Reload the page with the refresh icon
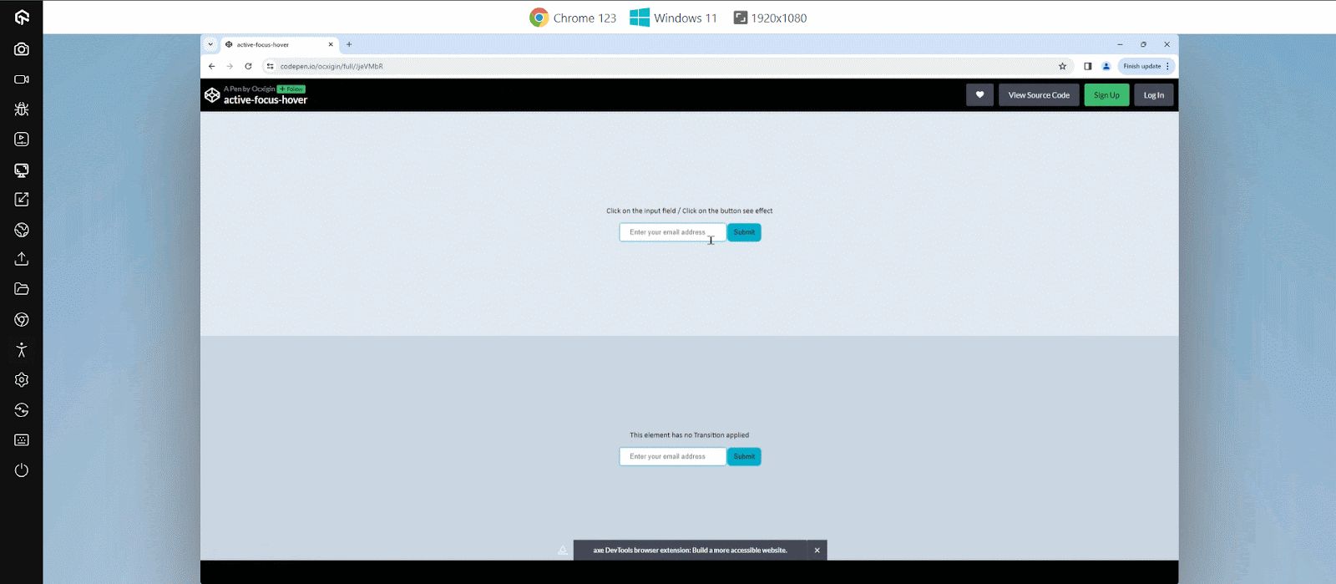This screenshot has width=1336, height=584. 248,66
